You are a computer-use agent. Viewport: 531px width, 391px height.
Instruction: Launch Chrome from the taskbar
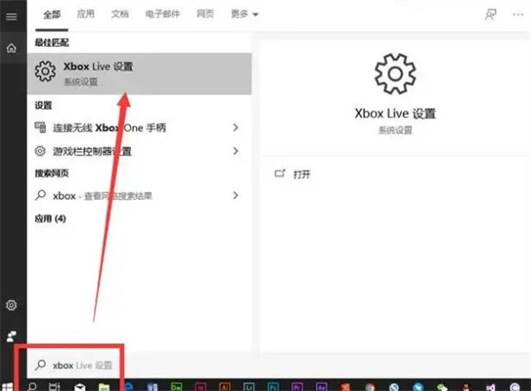point(370,387)
